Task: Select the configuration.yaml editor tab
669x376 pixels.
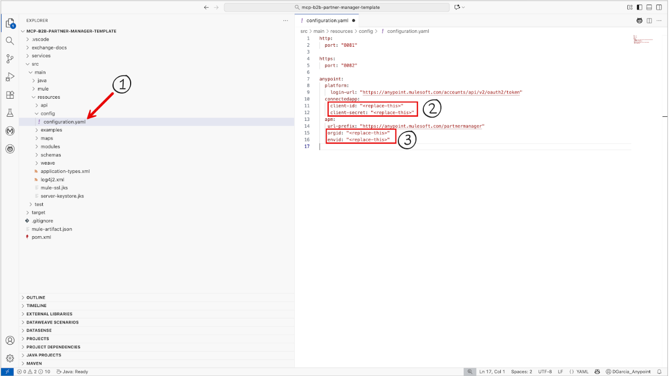Action: (x=327, y=21)
